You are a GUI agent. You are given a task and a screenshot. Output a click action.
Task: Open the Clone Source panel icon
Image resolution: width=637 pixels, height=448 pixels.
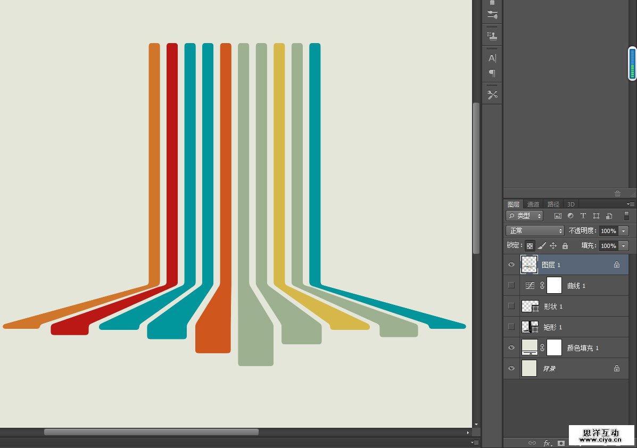coord(492,36)
